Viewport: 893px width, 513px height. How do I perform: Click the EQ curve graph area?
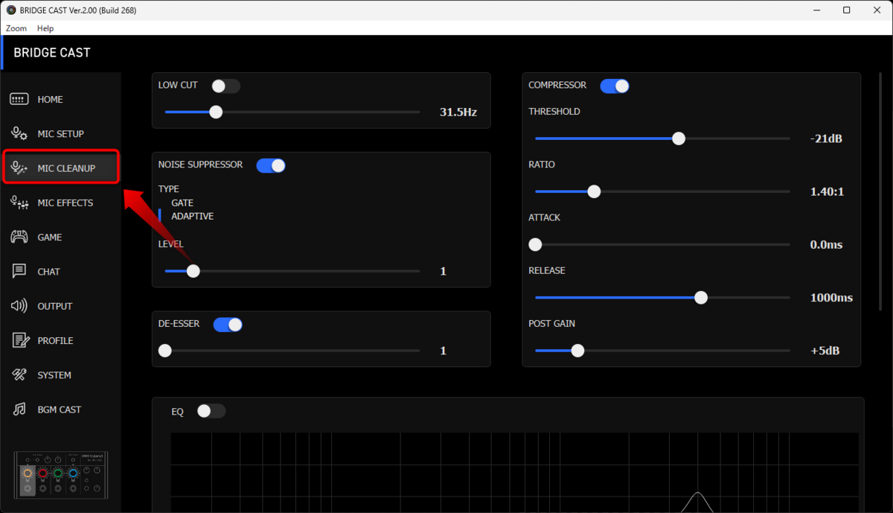514,472
